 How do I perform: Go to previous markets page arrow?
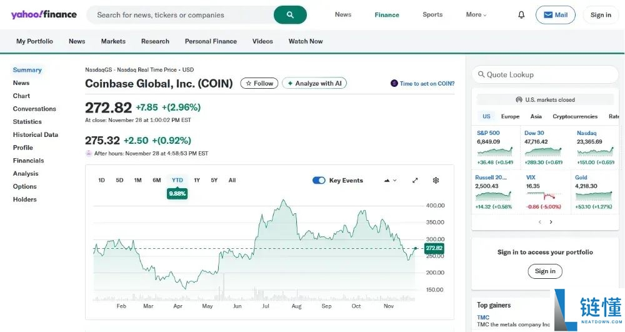540,222
